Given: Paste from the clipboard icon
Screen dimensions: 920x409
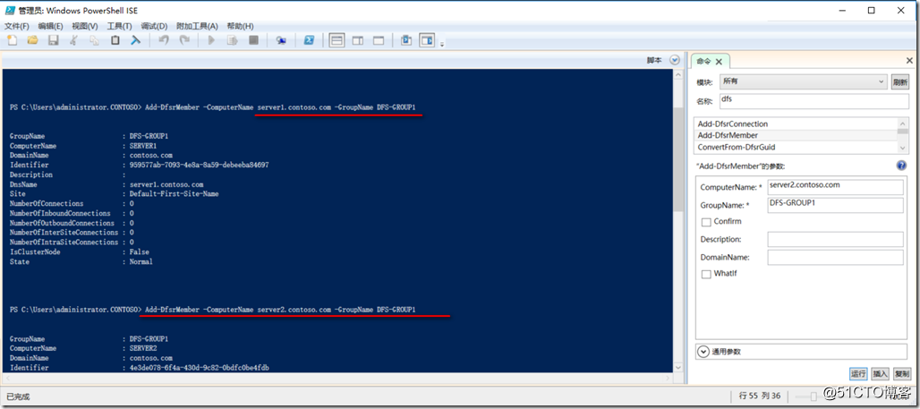Looking at the screenshot, I should (115, 40).
